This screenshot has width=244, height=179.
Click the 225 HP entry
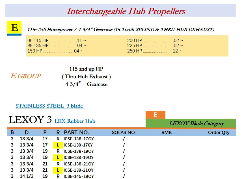155,45
